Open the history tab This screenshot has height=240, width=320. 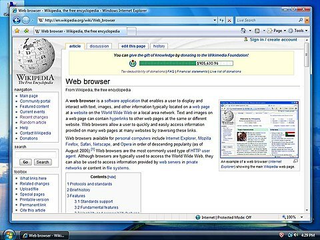pyautogui.click(x=159, y=46)
